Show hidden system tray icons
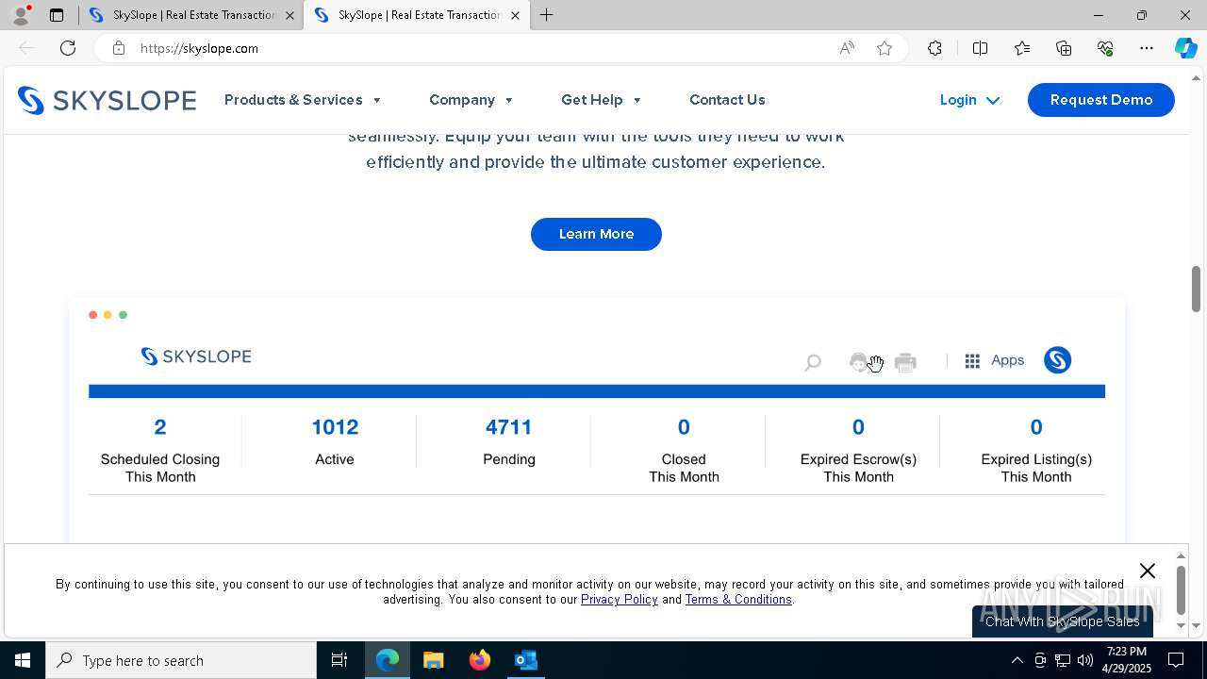Image resolution: width=1207 pixels, height=679 pixels. point(1017,660)
